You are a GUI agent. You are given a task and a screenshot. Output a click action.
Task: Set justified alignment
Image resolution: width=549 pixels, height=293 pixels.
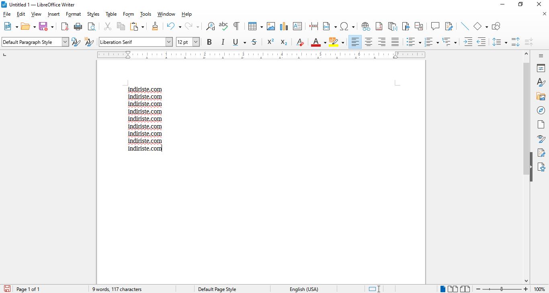(x=395, y=42)
